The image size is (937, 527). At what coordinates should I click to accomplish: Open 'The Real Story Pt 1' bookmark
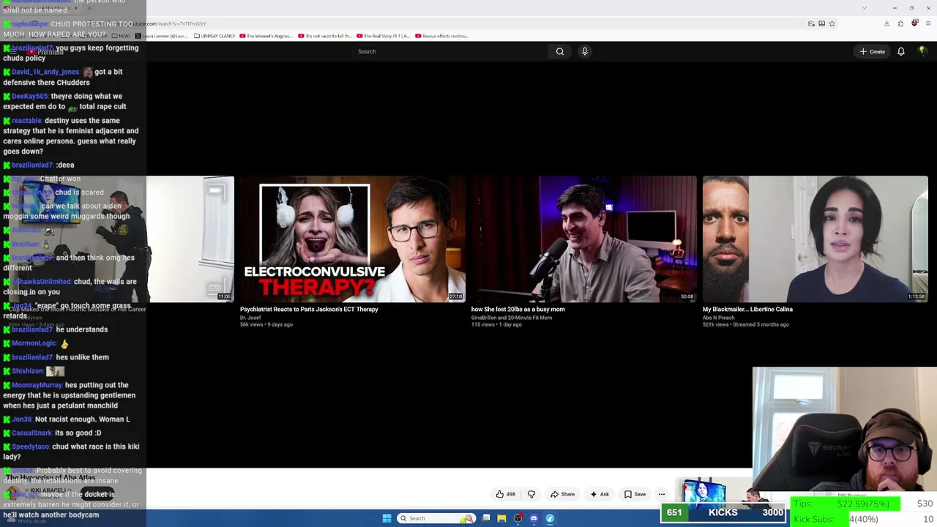pyautogui.click(x=383, y=36)
